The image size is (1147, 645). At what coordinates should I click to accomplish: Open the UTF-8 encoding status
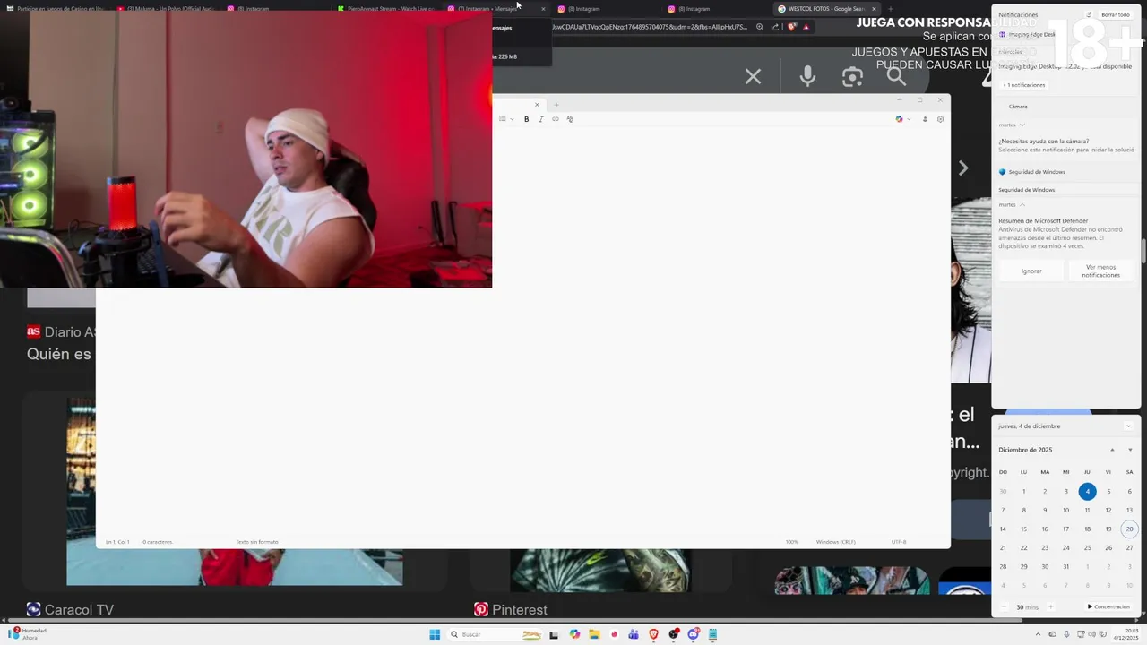899,542
